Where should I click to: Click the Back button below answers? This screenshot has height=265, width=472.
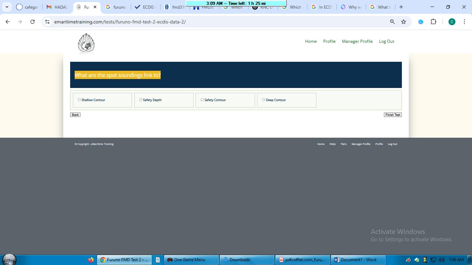click(x=75, y=115)
